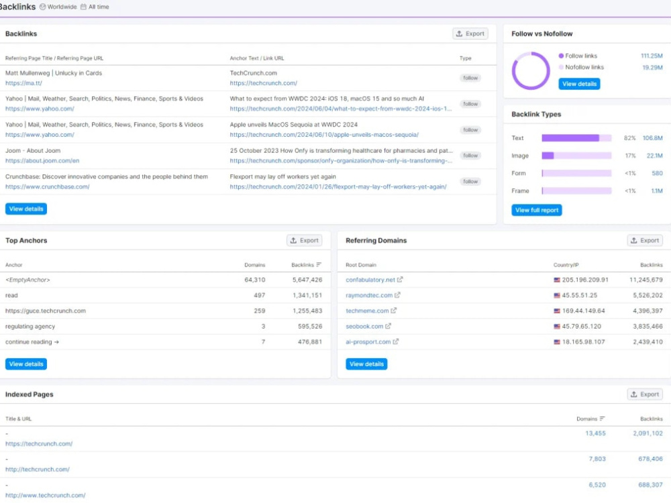Screen dimensions: 671x503
Task: Select the <EmptyAnchor> row text
Action: click(28, 280)
